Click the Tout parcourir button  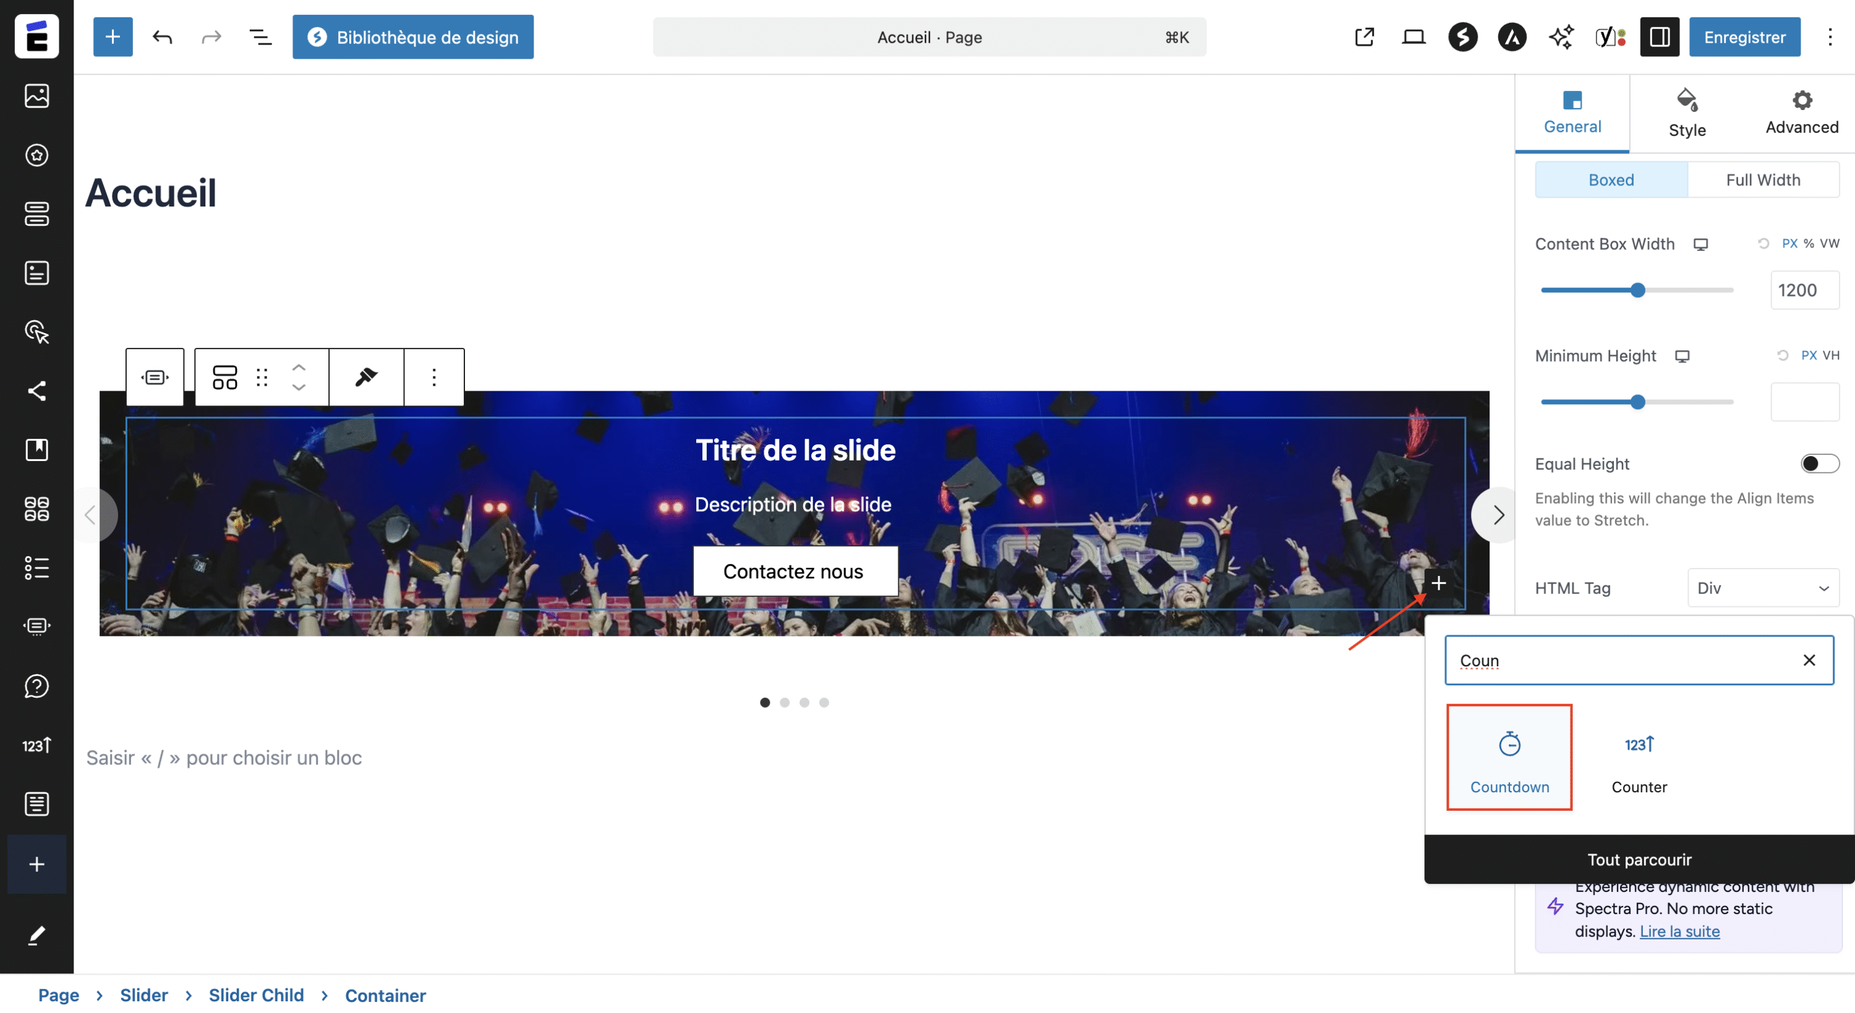1639,858
